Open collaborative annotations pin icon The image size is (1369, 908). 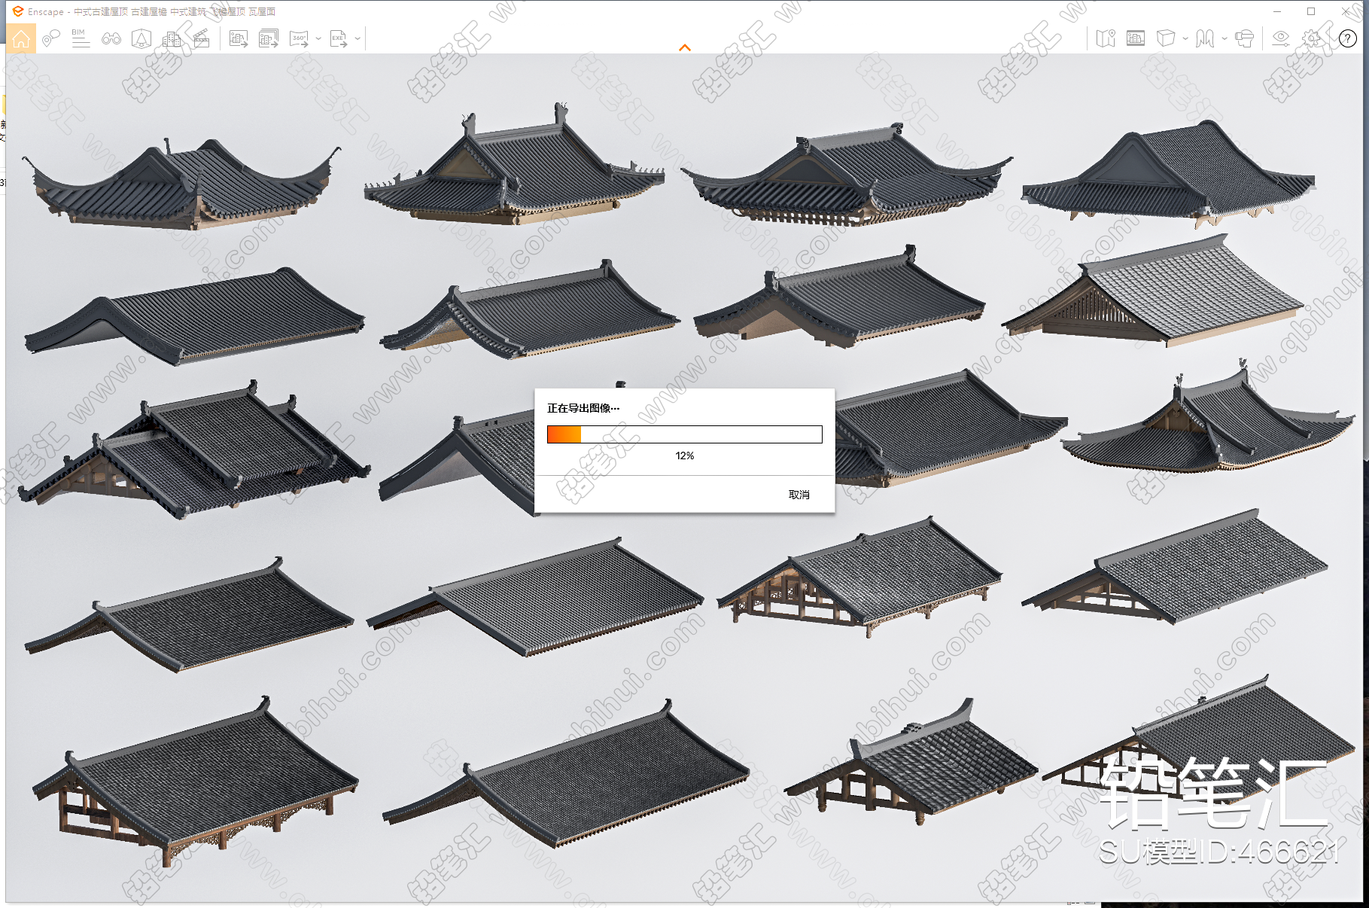click(x=50, y=38)
